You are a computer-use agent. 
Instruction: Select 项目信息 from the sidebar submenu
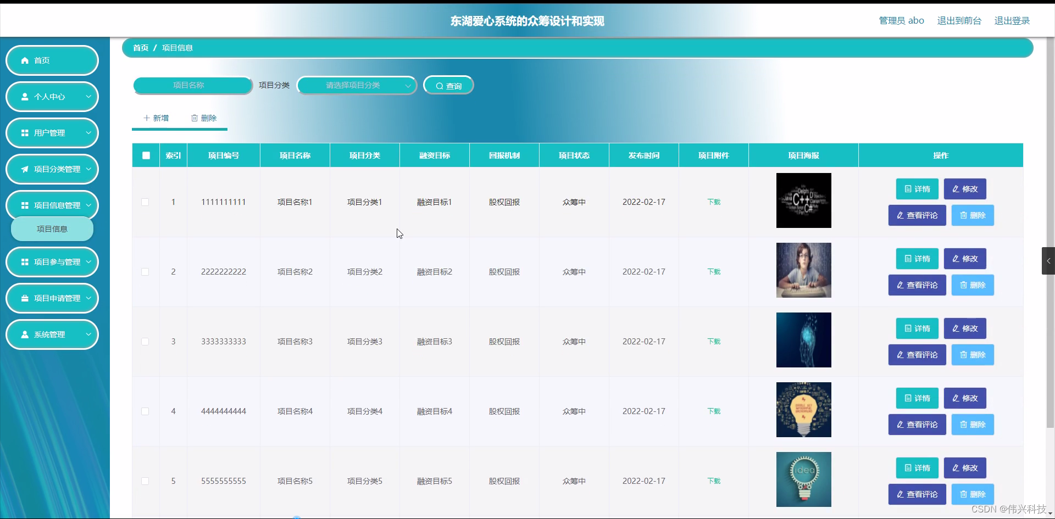click(x=52, y=229)
